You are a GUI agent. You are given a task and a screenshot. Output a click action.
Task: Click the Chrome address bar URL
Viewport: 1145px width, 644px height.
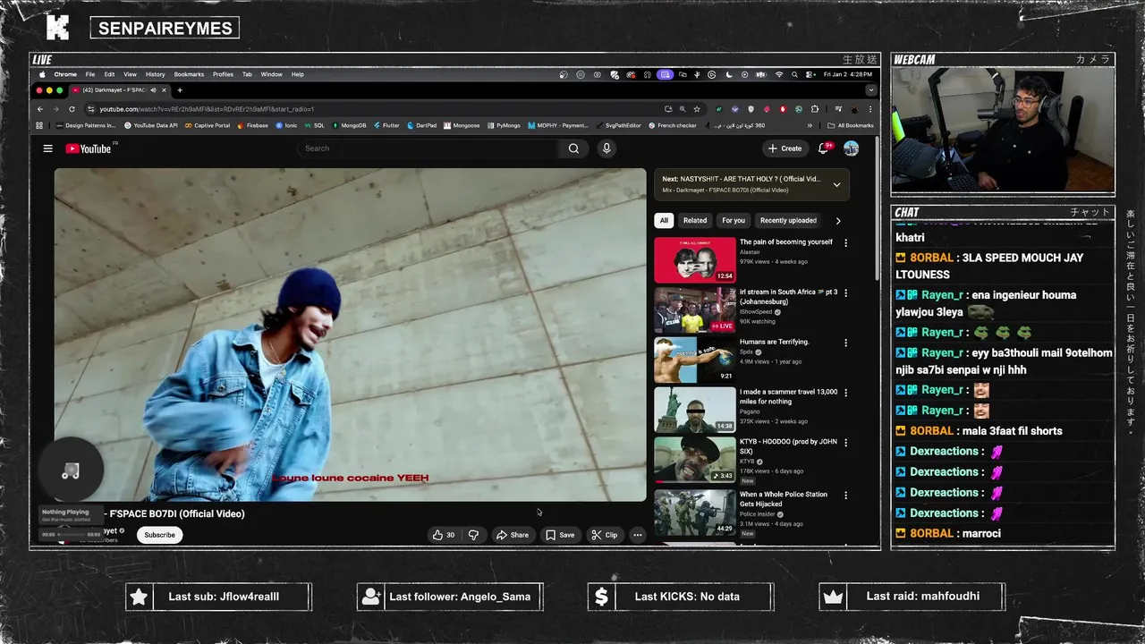207,109
